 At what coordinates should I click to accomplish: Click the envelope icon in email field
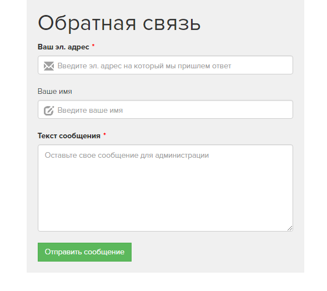click(49, 66)
